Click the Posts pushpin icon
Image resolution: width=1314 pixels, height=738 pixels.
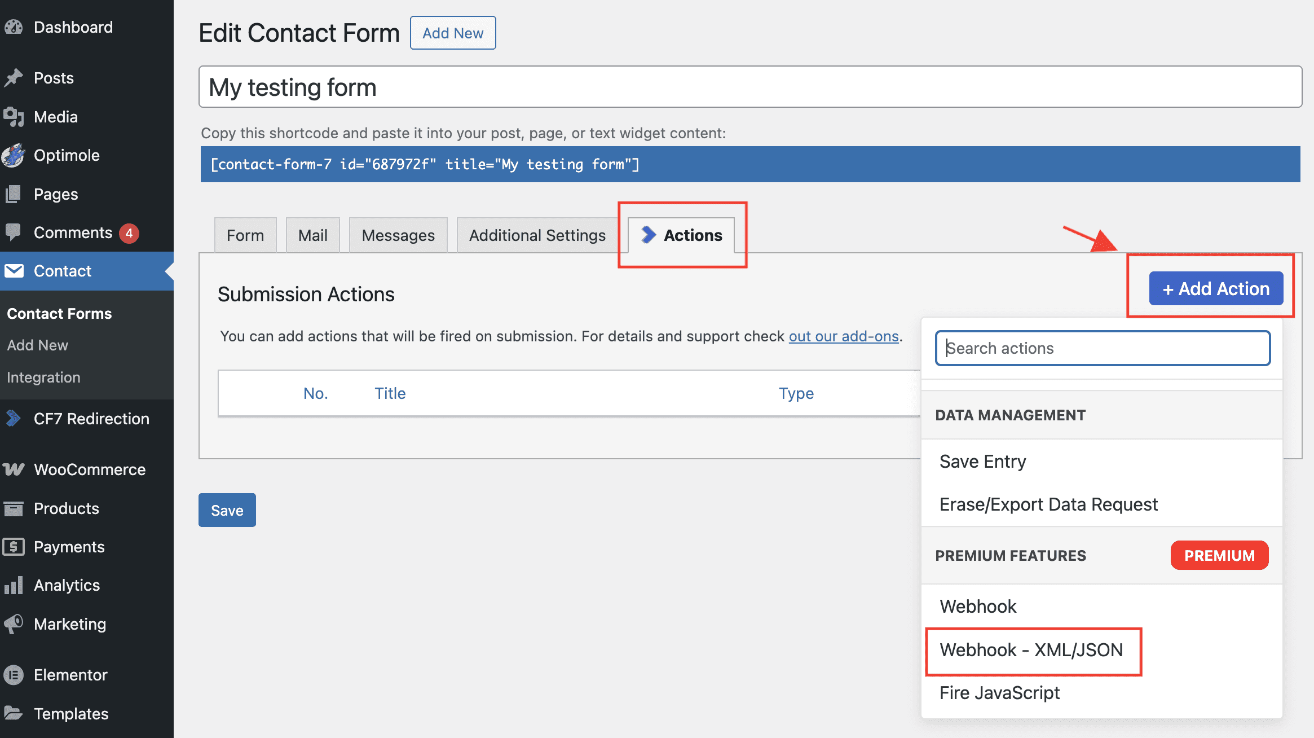point(14,78)
